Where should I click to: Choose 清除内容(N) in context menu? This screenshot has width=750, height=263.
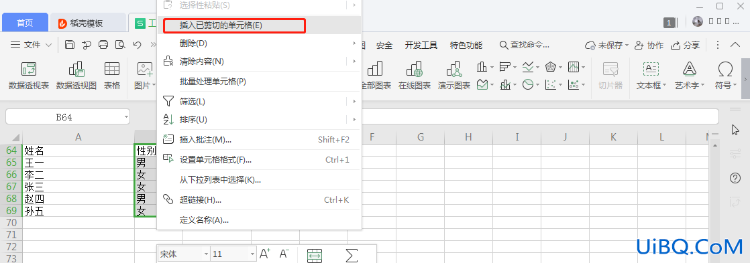tap(259, 61)
